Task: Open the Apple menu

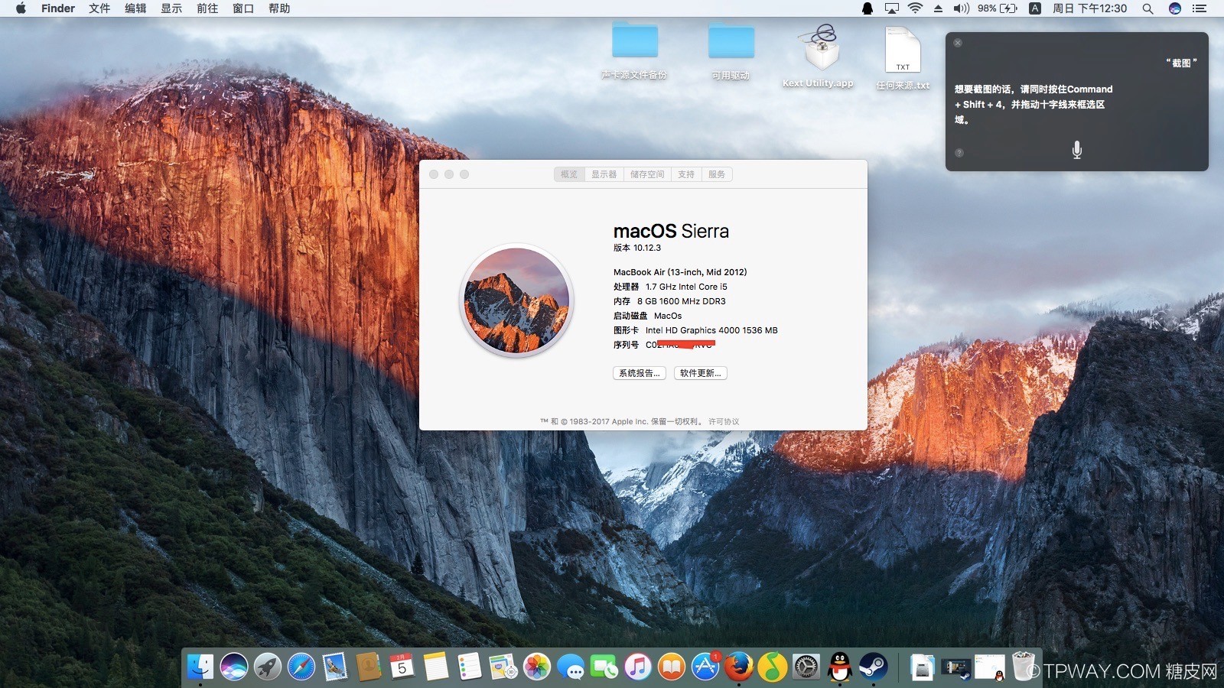Action: (21, 8)
